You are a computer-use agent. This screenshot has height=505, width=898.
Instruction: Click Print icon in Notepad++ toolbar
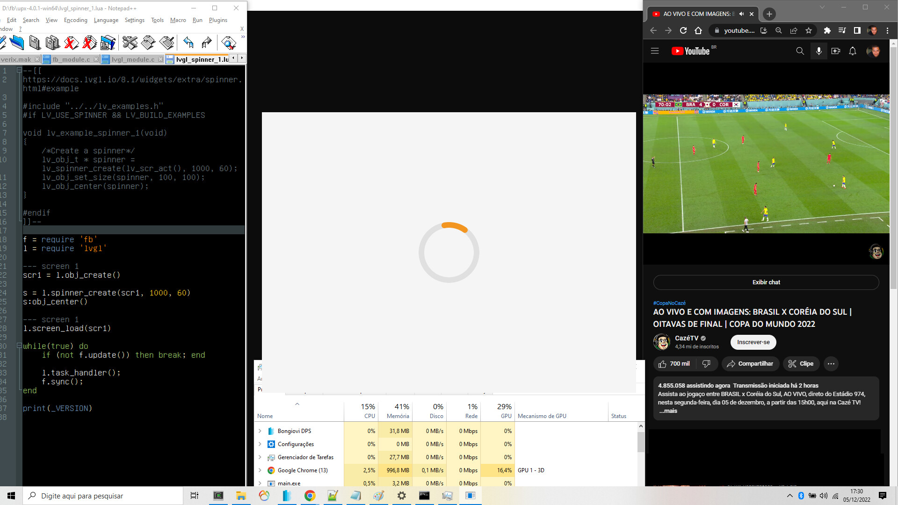[108, 43]
